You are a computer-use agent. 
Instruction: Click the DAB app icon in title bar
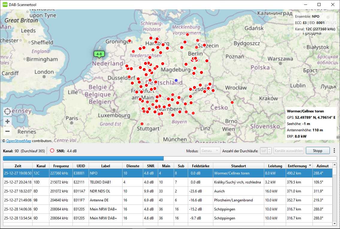pos(5,4)
